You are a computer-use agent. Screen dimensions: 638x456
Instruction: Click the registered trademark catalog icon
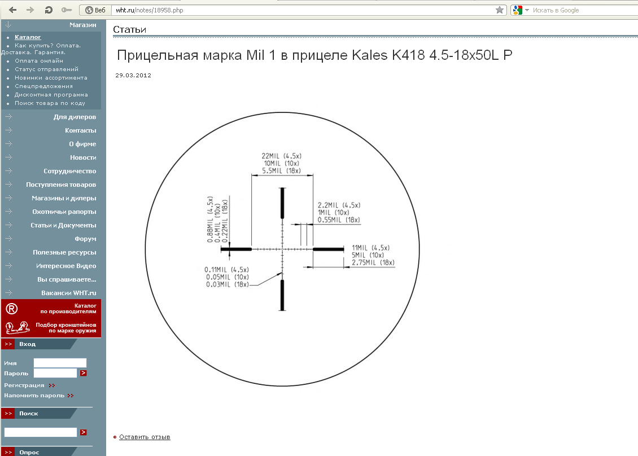(11, 309)
